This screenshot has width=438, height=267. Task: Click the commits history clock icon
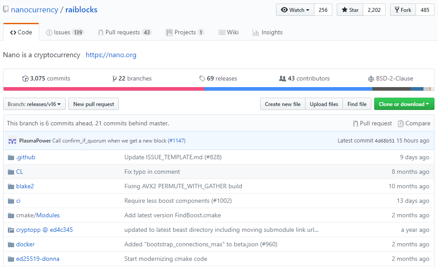pyautogui.click(x=26, y=79)
